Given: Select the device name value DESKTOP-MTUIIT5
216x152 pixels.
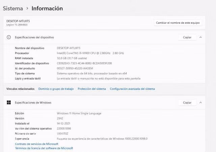Looking at the screenshot, I should pos(69,48).
